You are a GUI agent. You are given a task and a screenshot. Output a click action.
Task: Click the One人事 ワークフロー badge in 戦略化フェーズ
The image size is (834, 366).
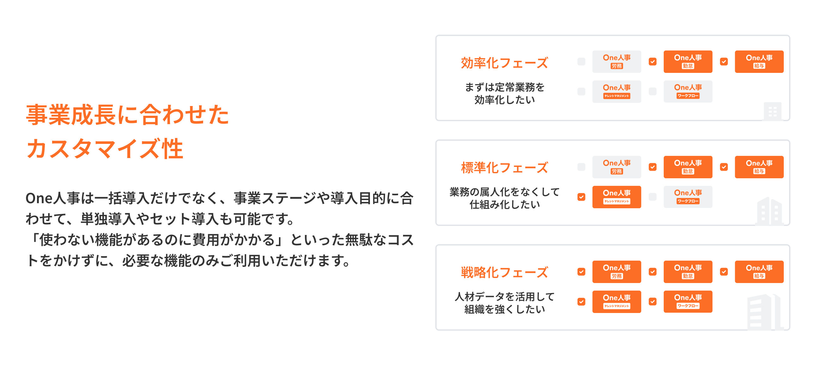(x=688, y=301)
